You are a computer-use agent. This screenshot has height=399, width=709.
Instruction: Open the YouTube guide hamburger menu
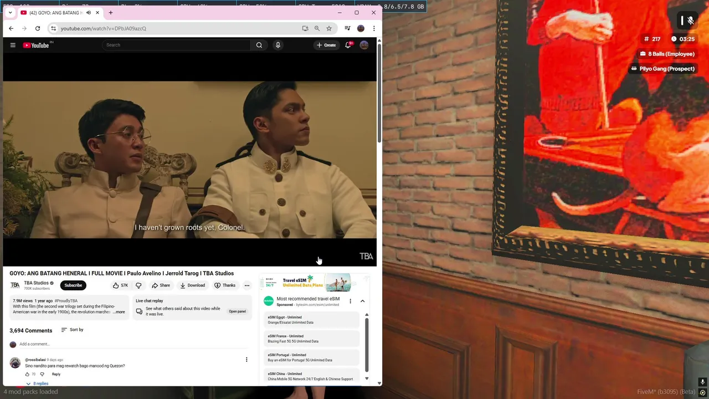click(13, 45)
